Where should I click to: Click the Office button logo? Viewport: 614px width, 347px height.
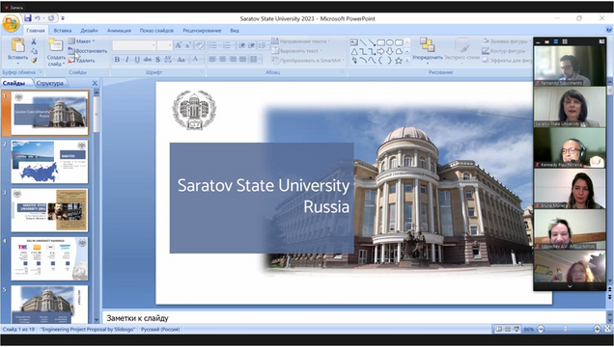[x=11, y=23]
